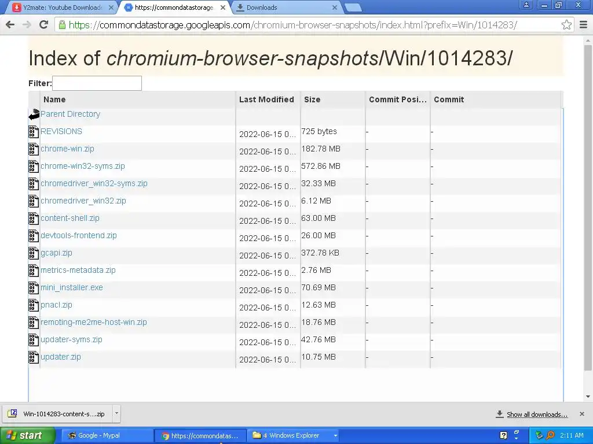Screen dimensions: 593x444
Task: Bookmark this page with the star icon
Action: tap(566, 25)
